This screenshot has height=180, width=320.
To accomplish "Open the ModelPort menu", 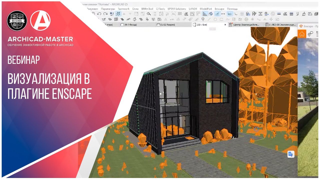I will coord(206,9).
